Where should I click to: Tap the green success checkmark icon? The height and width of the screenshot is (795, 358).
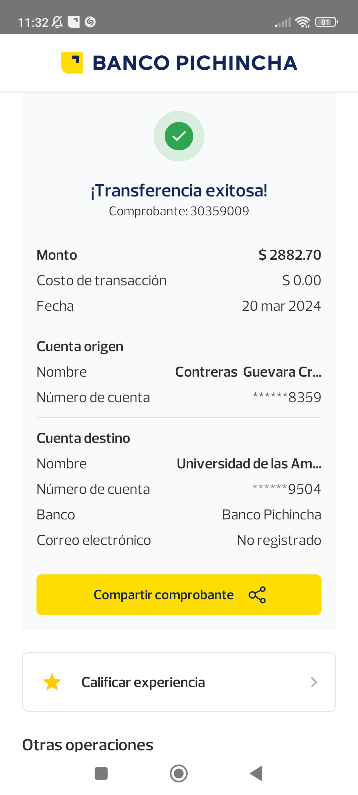179,136
